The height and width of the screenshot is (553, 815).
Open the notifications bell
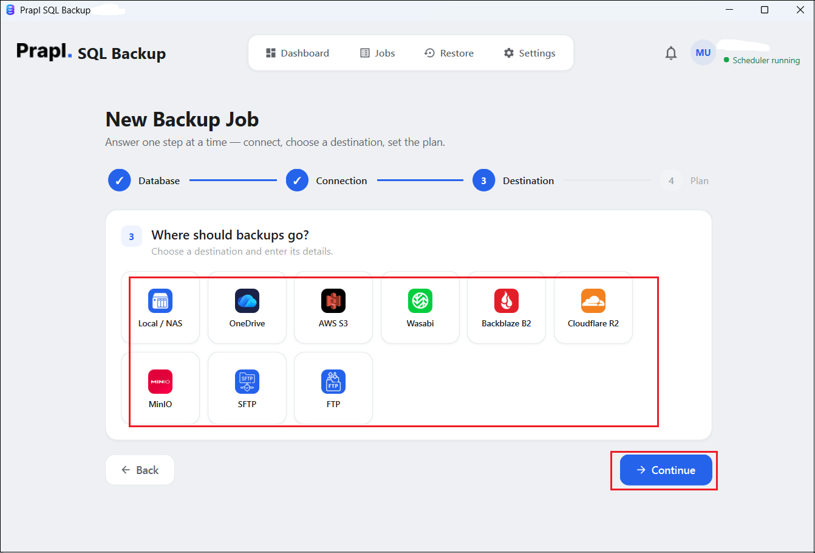click(x=671, y=53)
